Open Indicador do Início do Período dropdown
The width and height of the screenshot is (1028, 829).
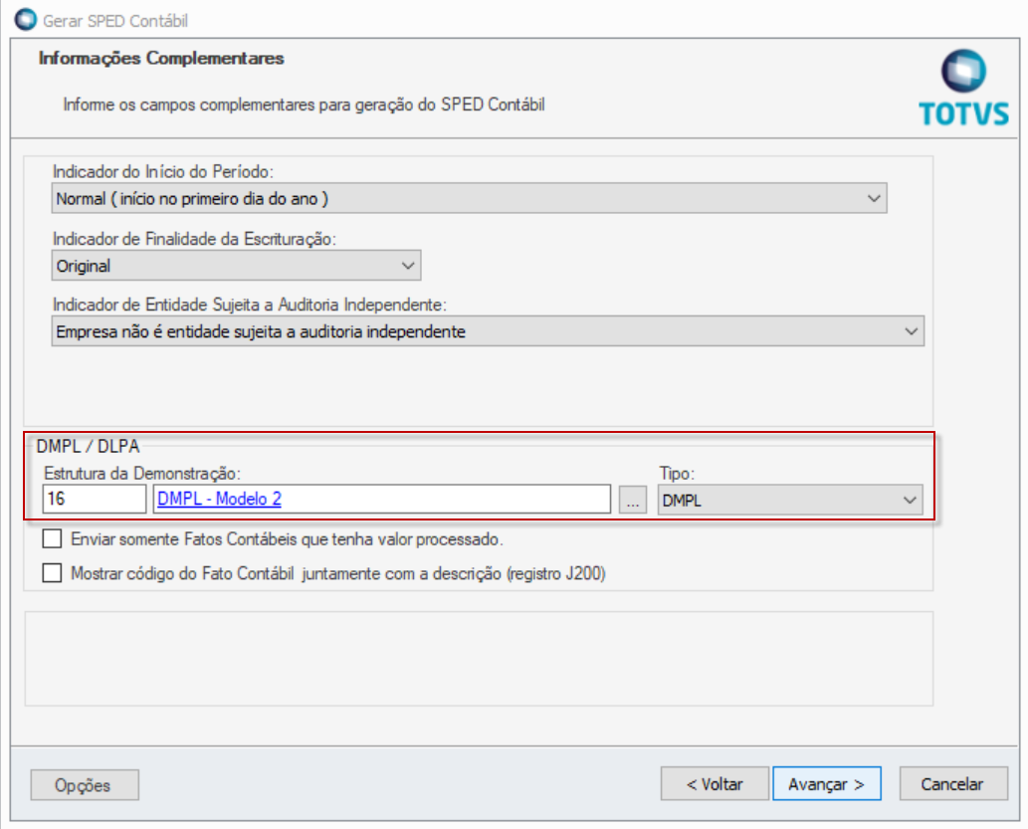point(469,198)
